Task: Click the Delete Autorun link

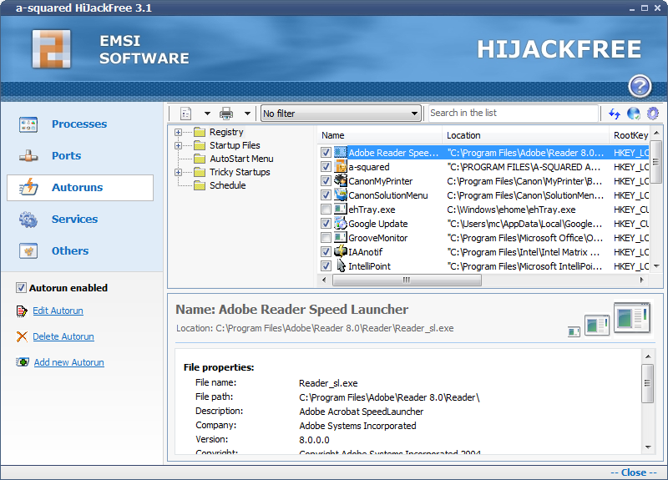Action: click(63, 336)
